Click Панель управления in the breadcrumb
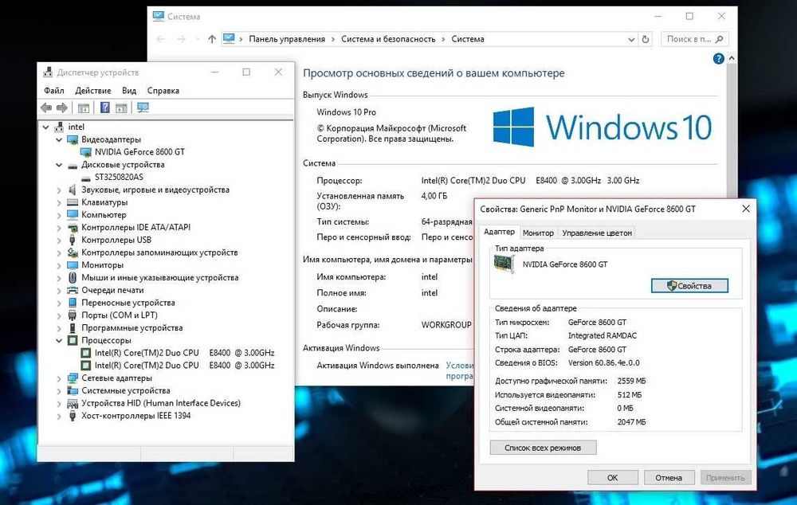Viewport: 797px width, 505px height. tap(287, 39)
